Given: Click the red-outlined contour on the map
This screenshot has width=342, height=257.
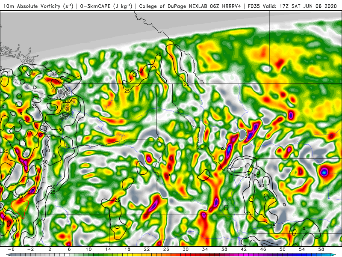Looking at the screenshot, I should tap(20, 209).
